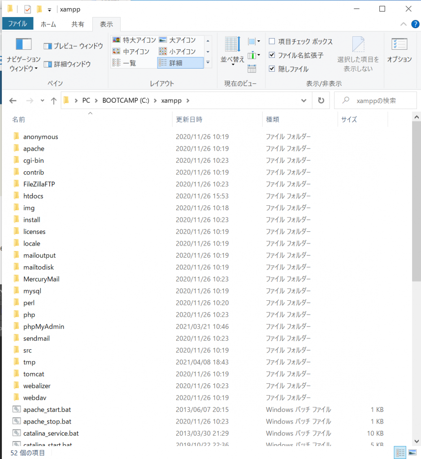Toggle the Hidden Files (隠しファイル) checkbox
The height and width of the screenshot is (459, 421).
(272, 69)
